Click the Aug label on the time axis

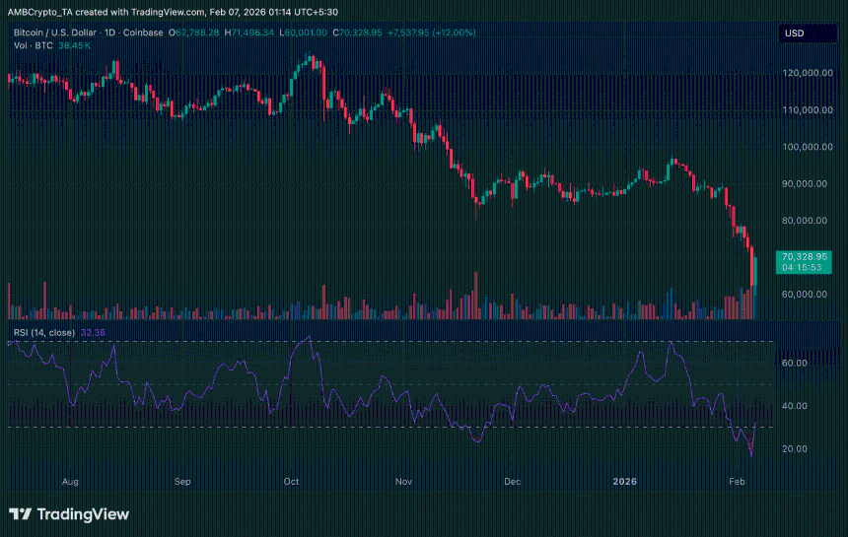point(70,482)
